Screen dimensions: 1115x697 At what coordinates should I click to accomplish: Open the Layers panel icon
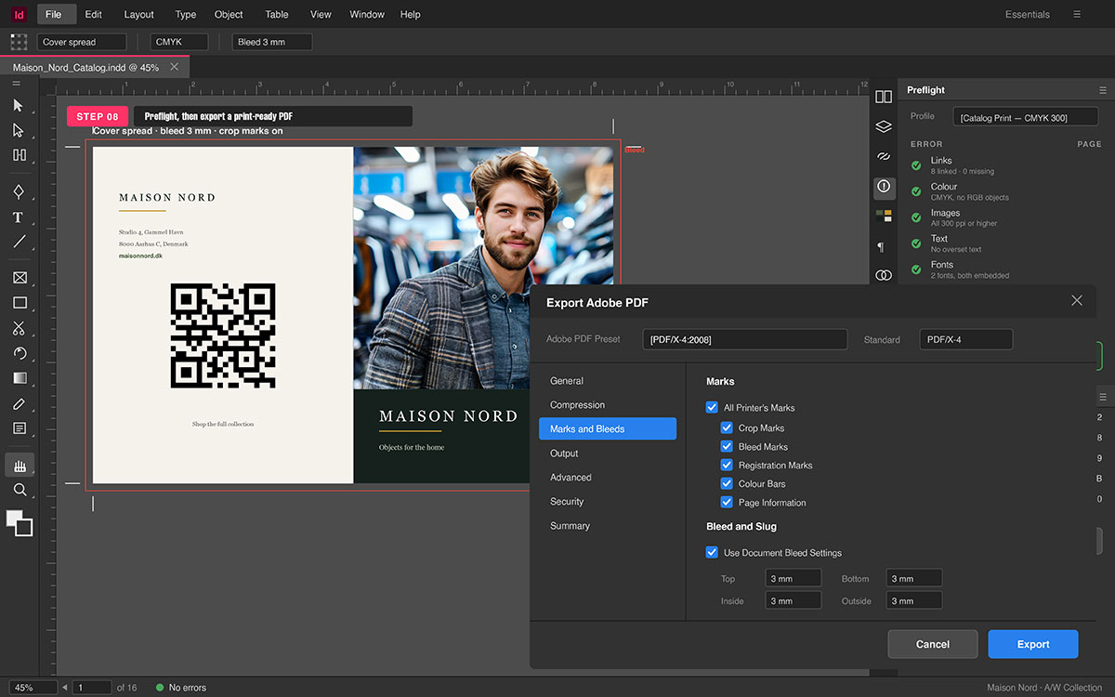[884, 126]
